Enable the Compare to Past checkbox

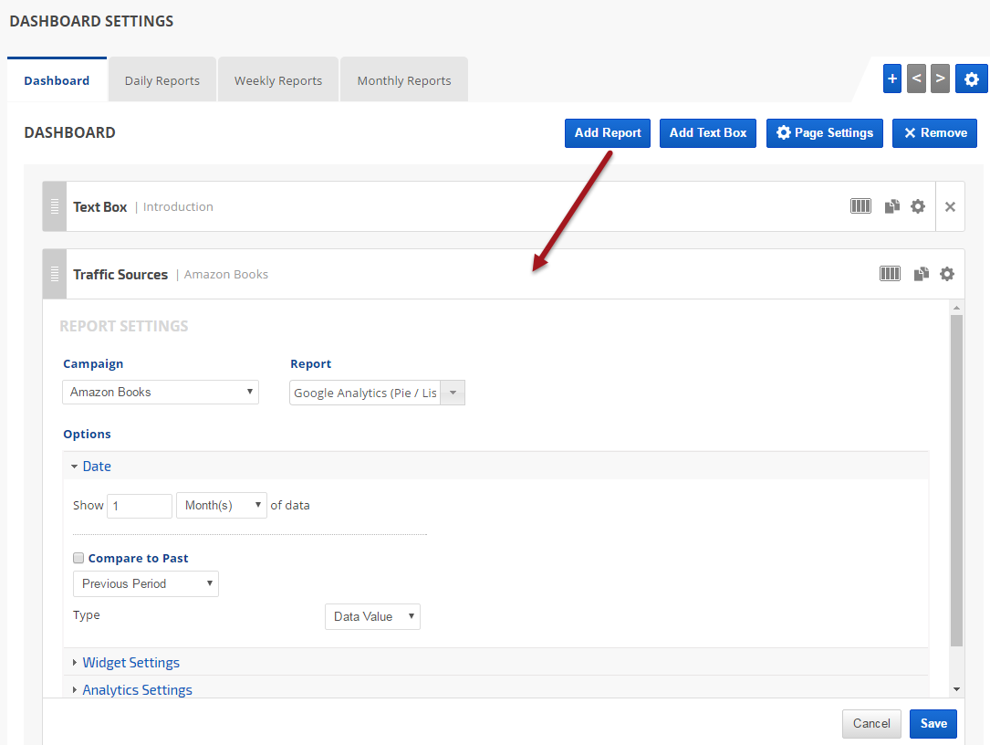78,558
